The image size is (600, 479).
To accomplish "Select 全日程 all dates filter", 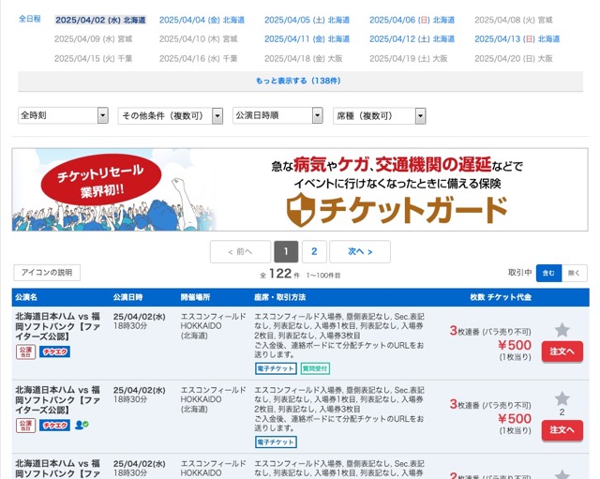I will [30, 19].
